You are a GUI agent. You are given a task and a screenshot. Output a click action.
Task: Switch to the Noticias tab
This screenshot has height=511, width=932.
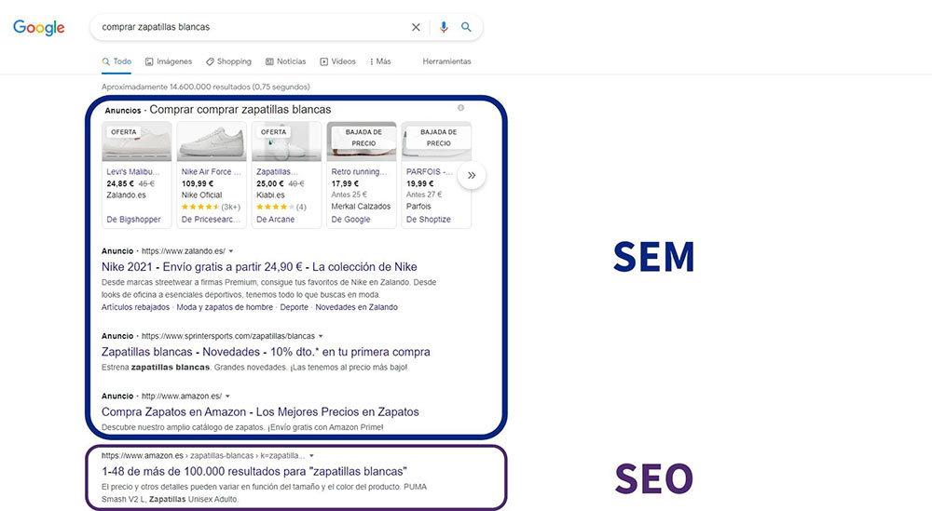[286, 61]
